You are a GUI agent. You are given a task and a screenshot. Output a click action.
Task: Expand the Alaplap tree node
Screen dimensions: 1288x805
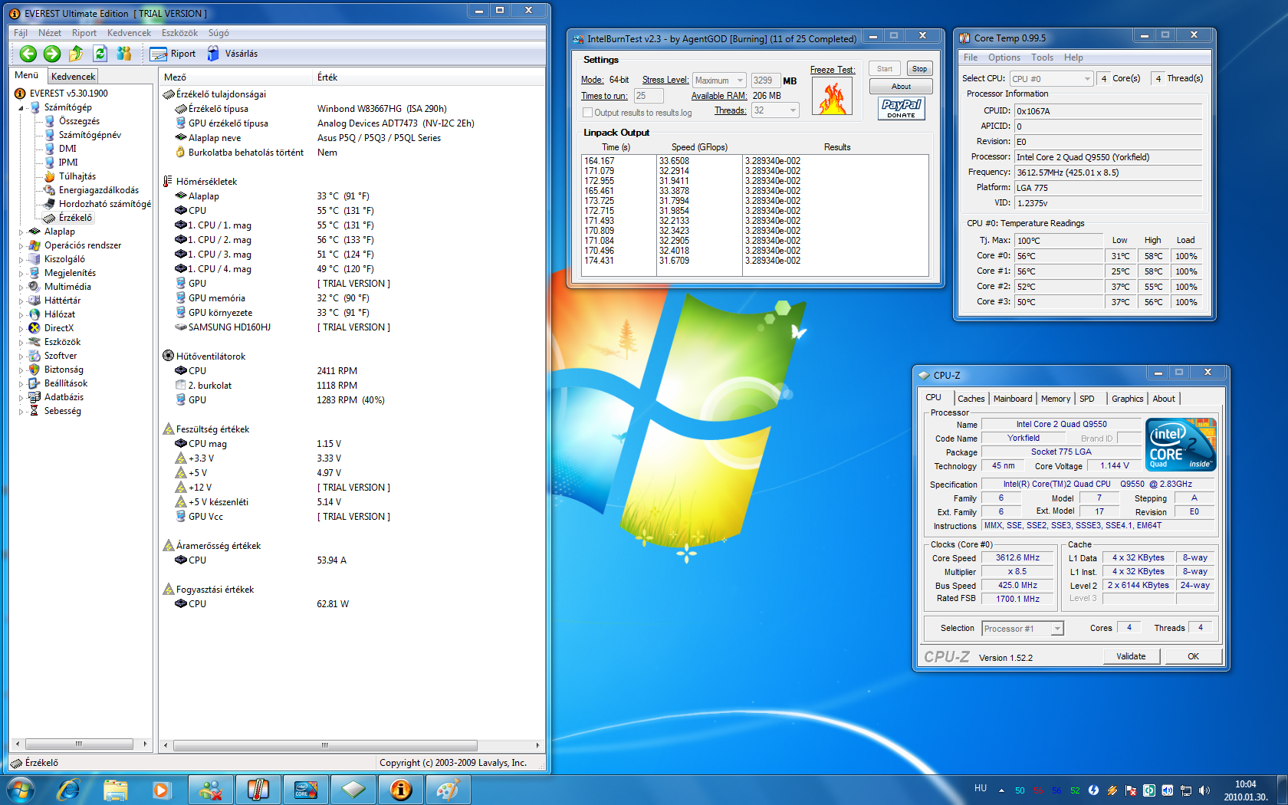(x=21, y=232)
